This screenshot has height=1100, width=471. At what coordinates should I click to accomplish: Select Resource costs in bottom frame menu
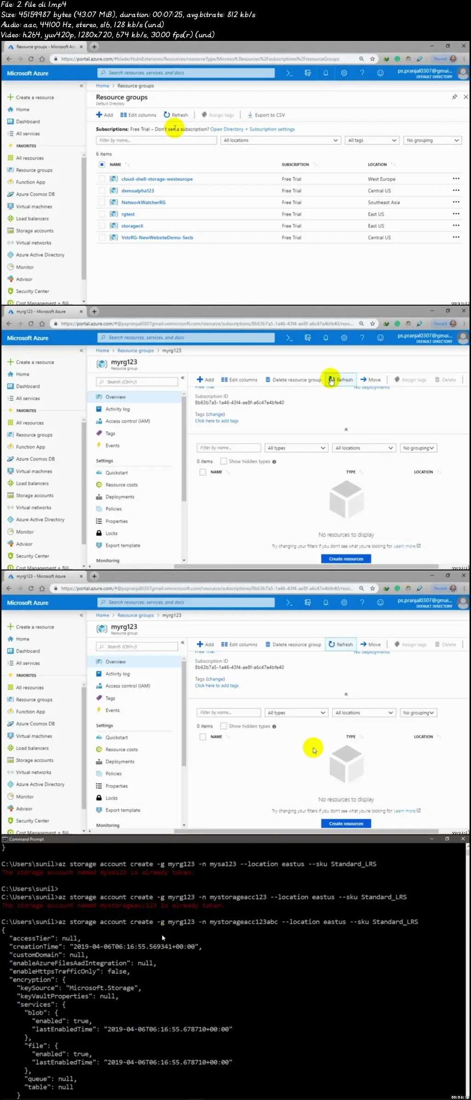[121, 750]
